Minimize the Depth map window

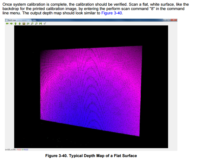[165, 20]
